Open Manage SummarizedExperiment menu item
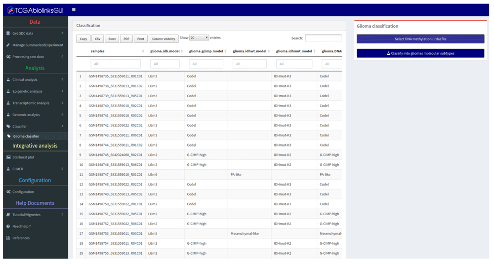 (36, 45)
